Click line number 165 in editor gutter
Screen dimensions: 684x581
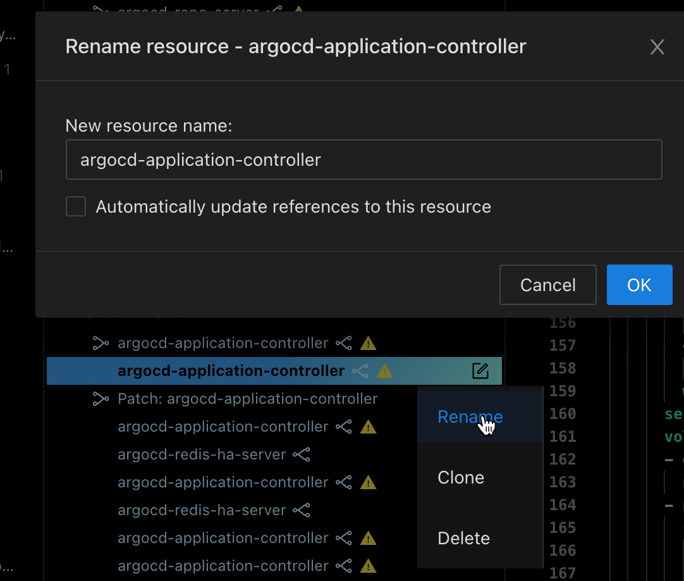coord(563,528)
